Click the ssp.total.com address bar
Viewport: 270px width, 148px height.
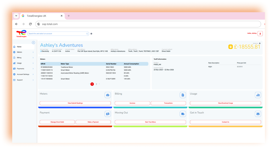(148, 24)
